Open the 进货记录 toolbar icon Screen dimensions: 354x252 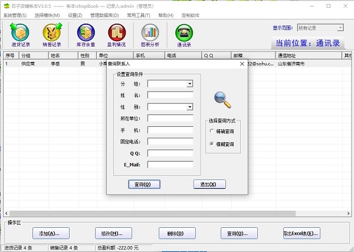coord(20,35)
